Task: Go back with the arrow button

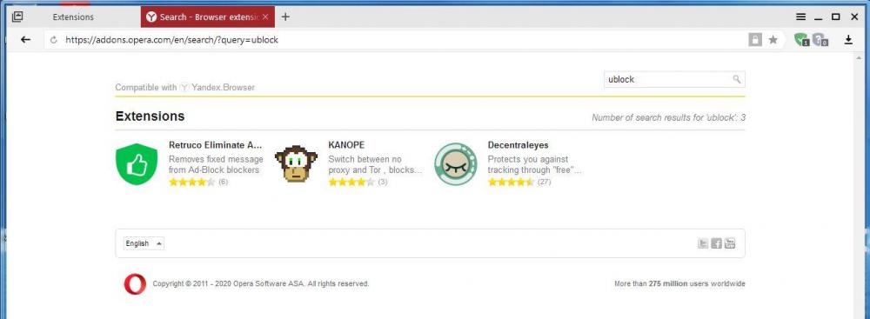Action: pos(25,40)
